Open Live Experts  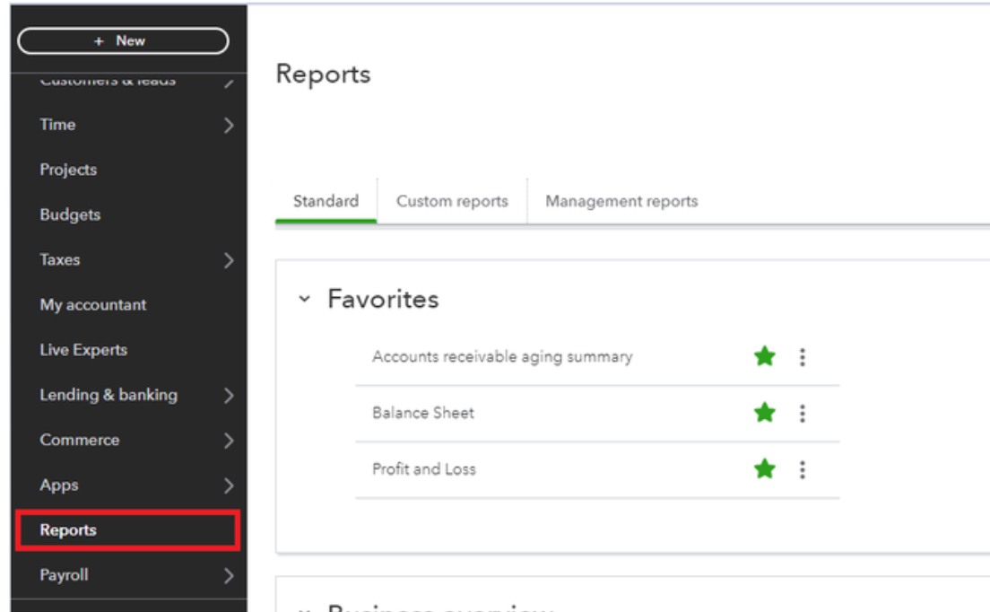point(83,350)
